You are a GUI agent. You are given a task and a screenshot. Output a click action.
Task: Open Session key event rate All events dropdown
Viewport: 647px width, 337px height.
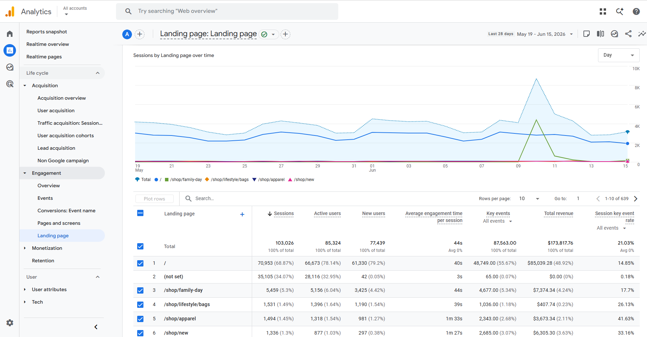(x=612, y=228)
